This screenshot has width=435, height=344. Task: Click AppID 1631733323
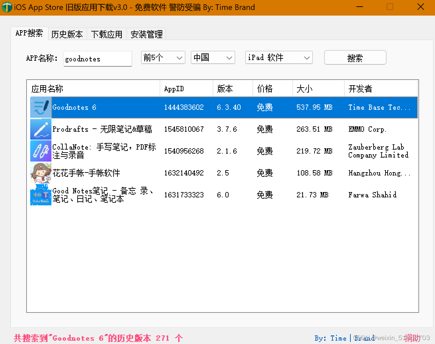pyautogui.click(x=184, y=195)
